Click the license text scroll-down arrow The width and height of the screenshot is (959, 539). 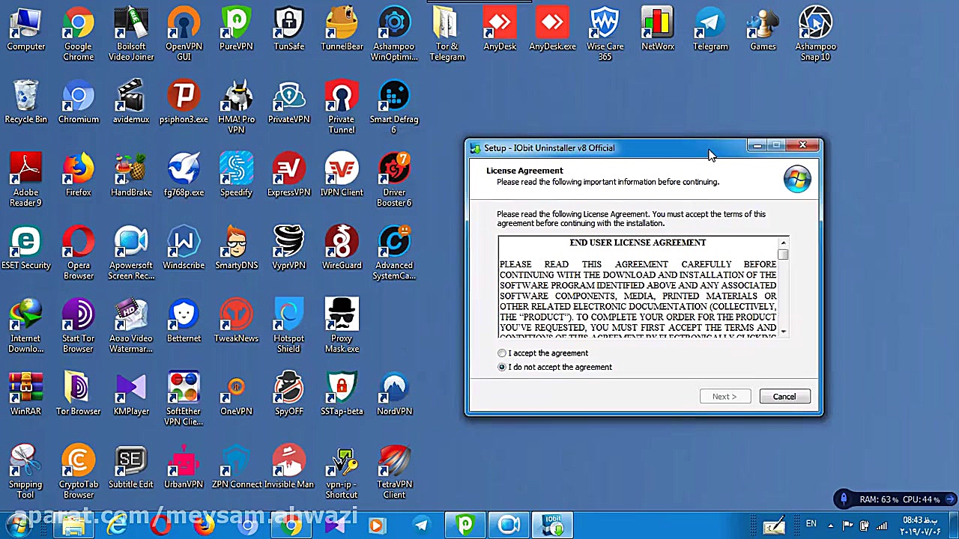[783, 332]
